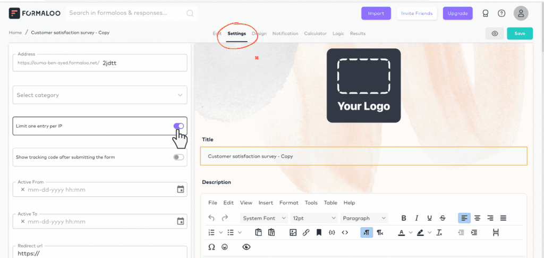Clear the Active From date
544x258 pixels.
[22, 189]
